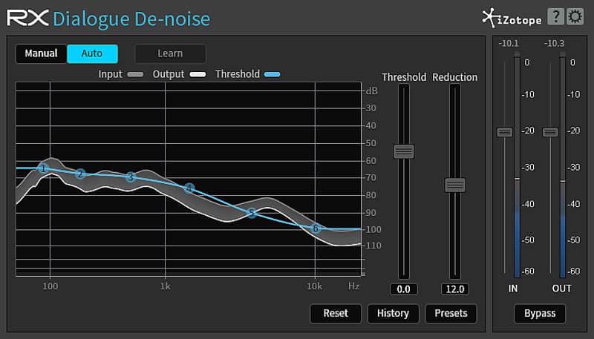Click the Reduction label above the slider

[455, 77]
